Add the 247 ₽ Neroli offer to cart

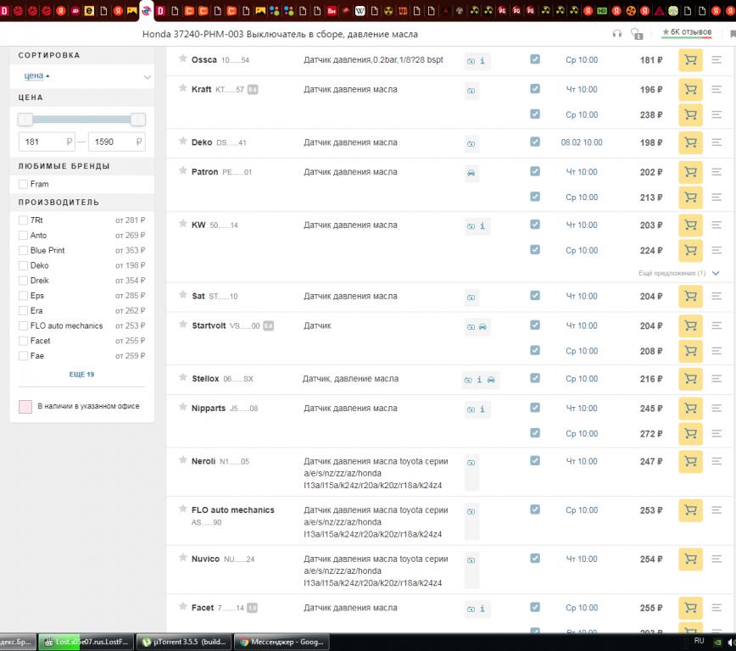[690, 461]
